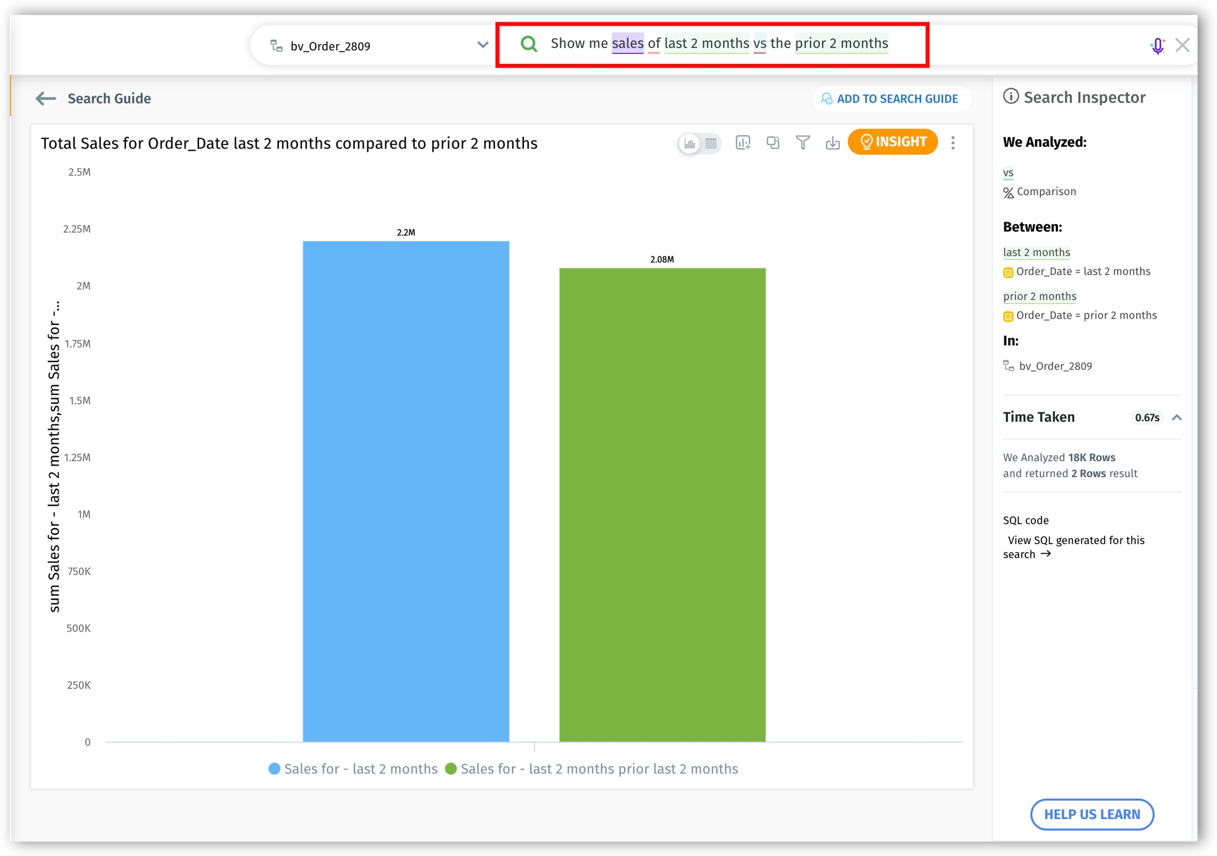Click the download chart icon
Screen dimensions: 1217x856
[x=832, y=143]
